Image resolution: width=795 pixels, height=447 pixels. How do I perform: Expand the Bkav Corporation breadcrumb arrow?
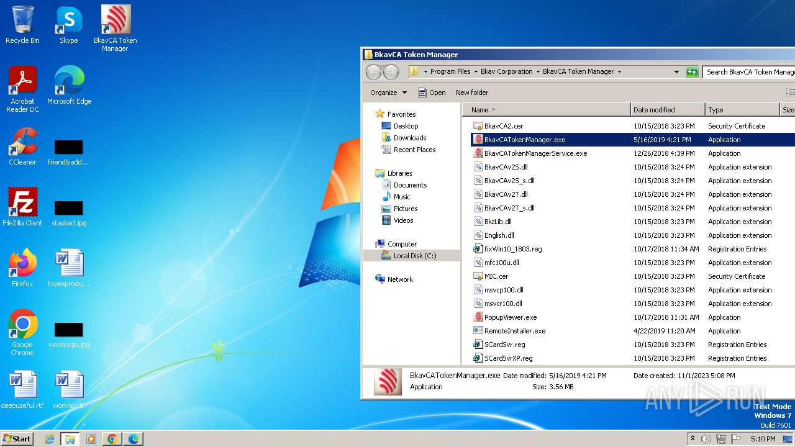tap(538, 72)
